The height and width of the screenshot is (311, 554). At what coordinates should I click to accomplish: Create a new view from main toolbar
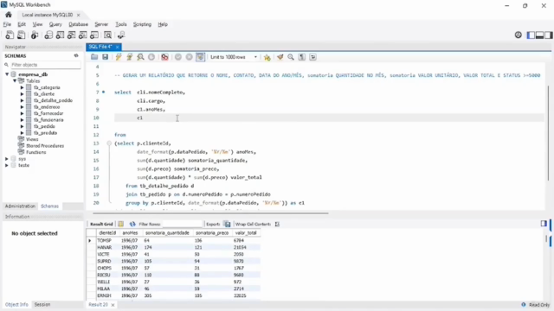tap(71, 35)
